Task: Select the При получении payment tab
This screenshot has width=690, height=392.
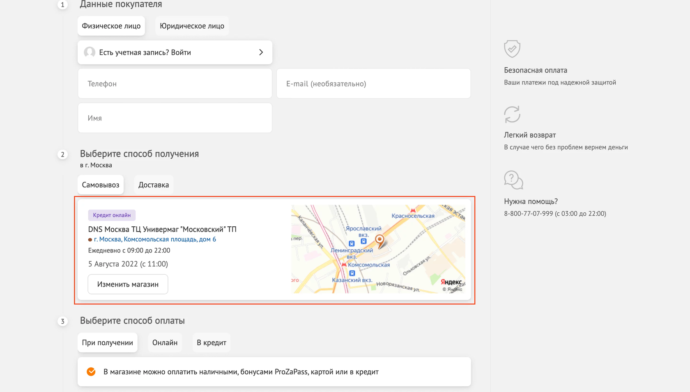Action: [107, 343]
